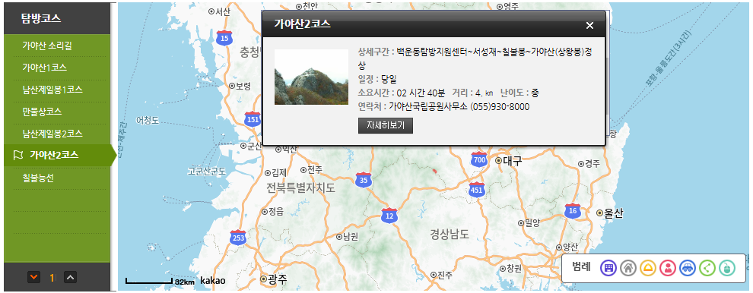Viewport: 753px width, 293px height.
Task: Click the 서산 city label
Action: [224, 11]
